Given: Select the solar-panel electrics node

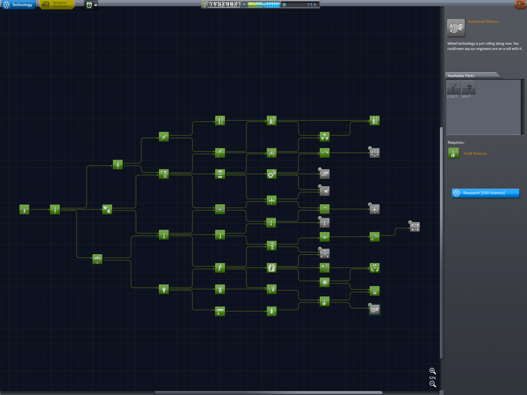Looking at the screenshot, I should coord(325,268).
